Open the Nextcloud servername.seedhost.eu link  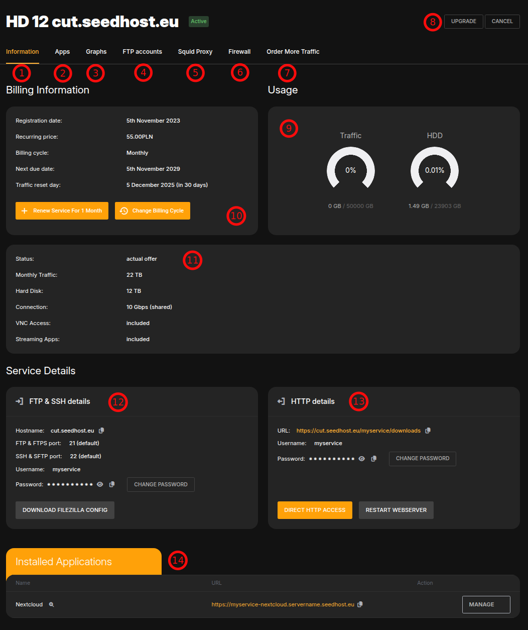coord(283,604)
